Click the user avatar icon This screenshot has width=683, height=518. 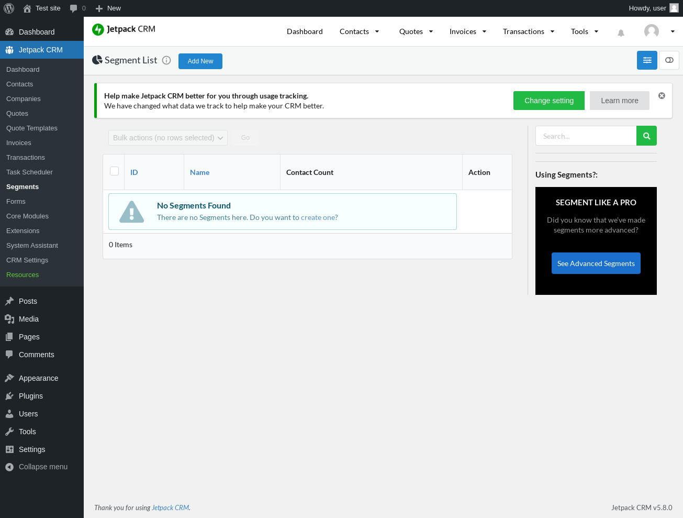pos(652,31)
